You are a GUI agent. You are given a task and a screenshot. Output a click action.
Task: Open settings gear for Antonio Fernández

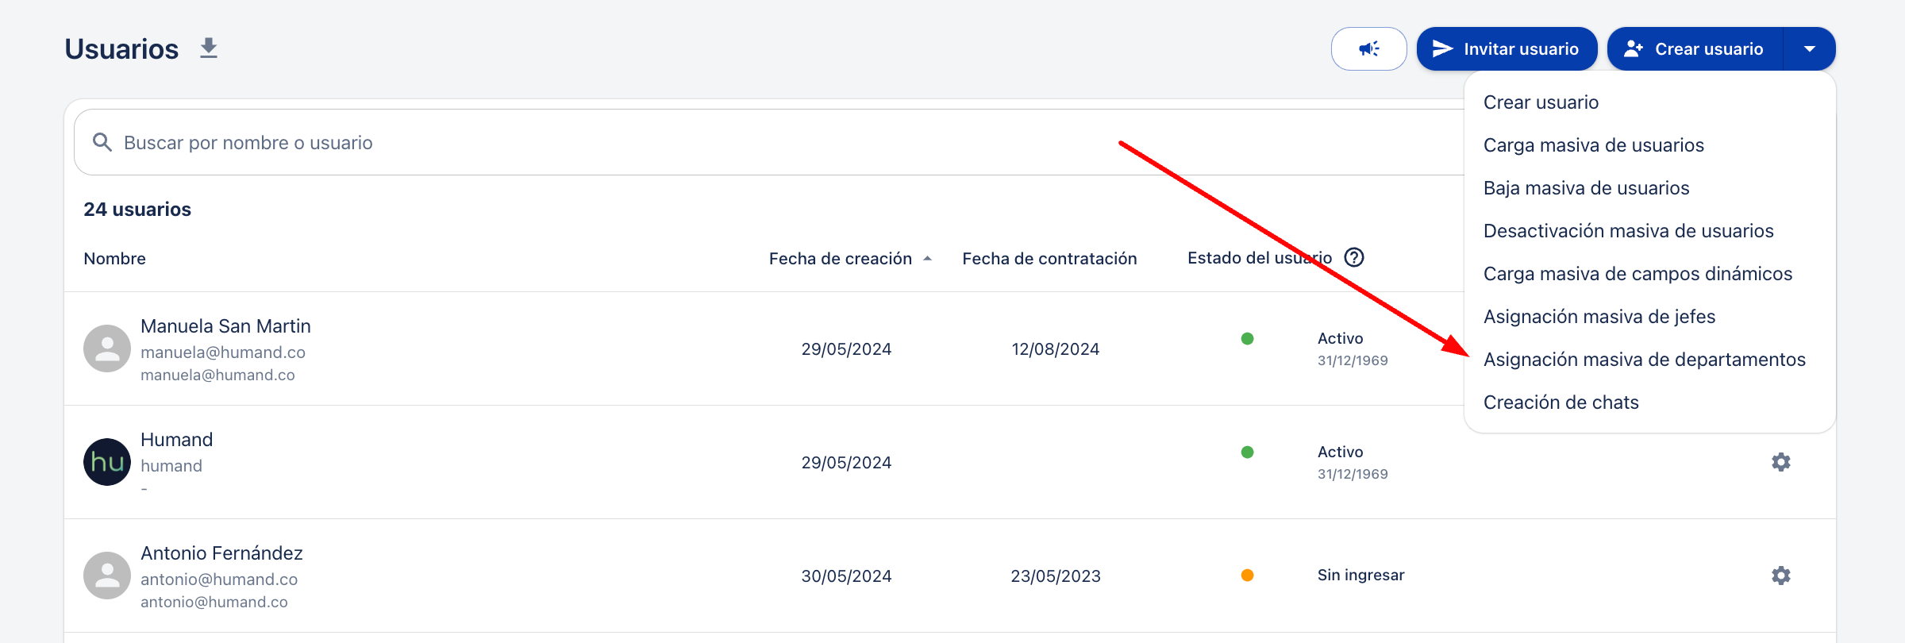click(x=1780, y=576)
